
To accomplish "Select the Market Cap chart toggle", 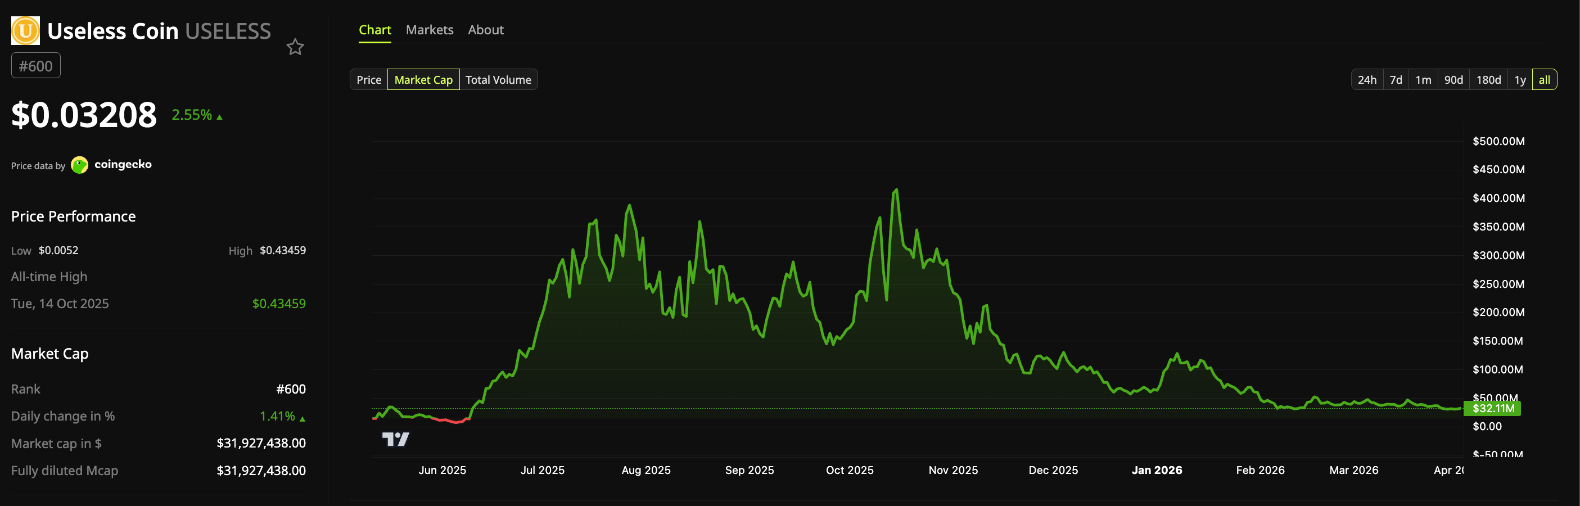I will click(423, 80).
